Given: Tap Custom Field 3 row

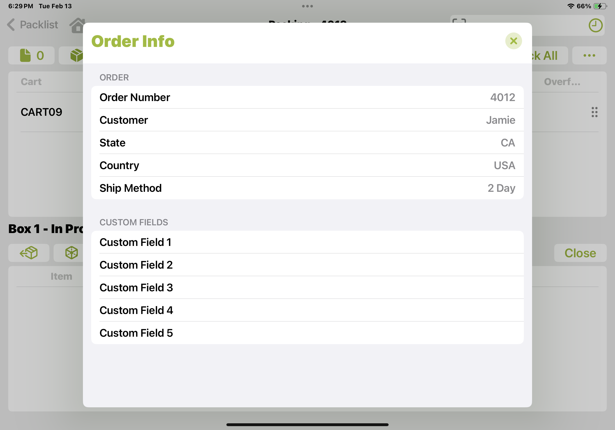Looking at the screenshot, I should (x=307, y=287).
